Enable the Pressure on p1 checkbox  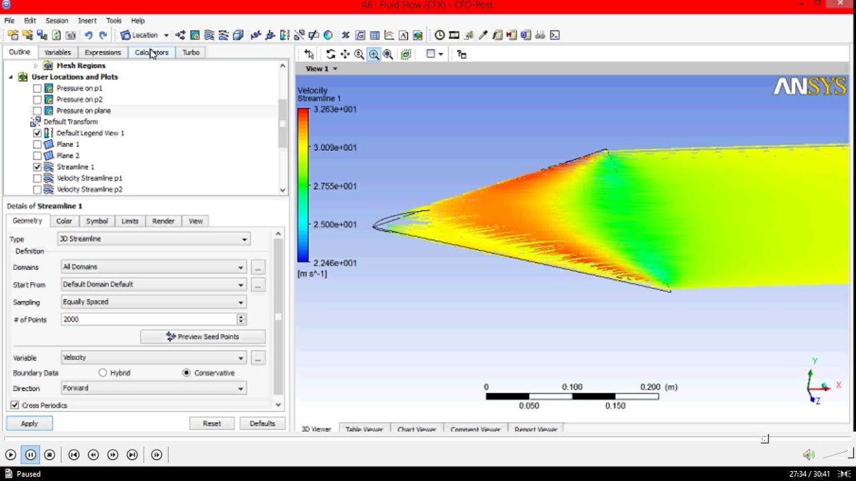click(37, 88)
